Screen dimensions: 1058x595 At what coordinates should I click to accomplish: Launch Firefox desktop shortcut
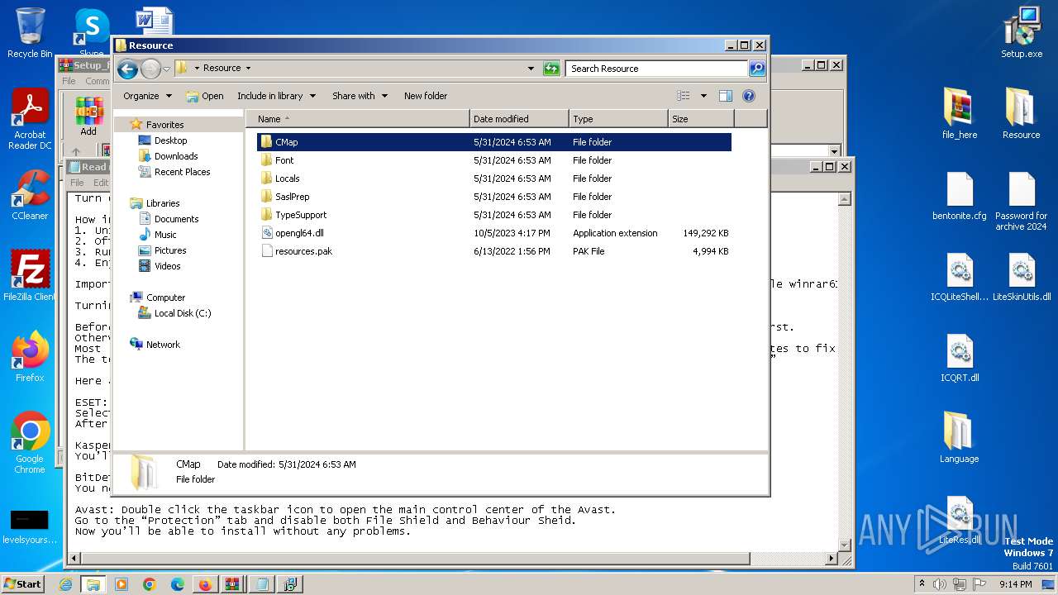30,356
